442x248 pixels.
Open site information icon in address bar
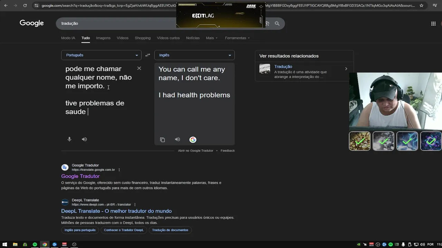(x=36, y=6)
